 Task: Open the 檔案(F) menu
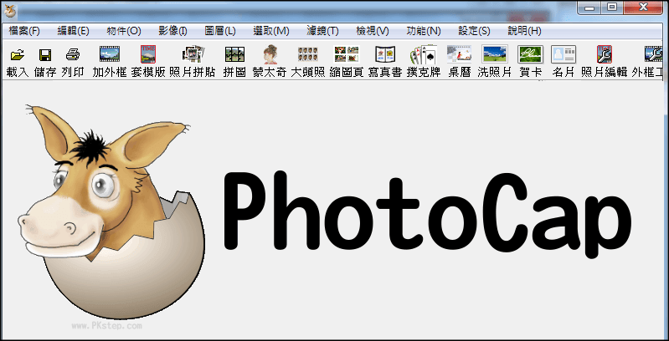coord(24,31)
